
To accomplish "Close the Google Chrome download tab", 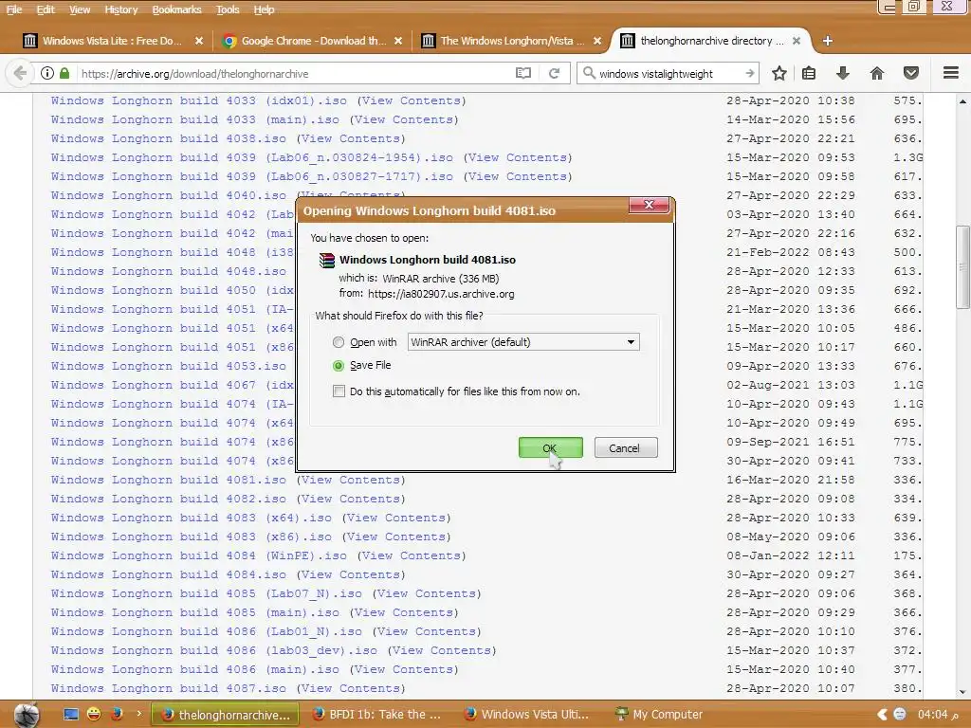I will point(398,41).
